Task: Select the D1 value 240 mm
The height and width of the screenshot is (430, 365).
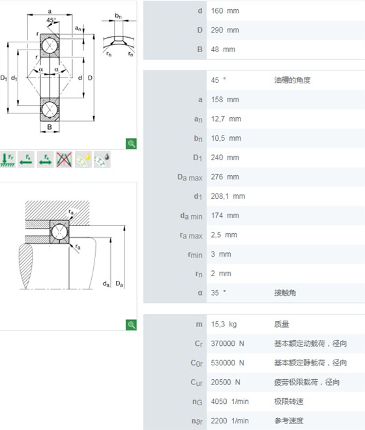Action: pos(225,158)
